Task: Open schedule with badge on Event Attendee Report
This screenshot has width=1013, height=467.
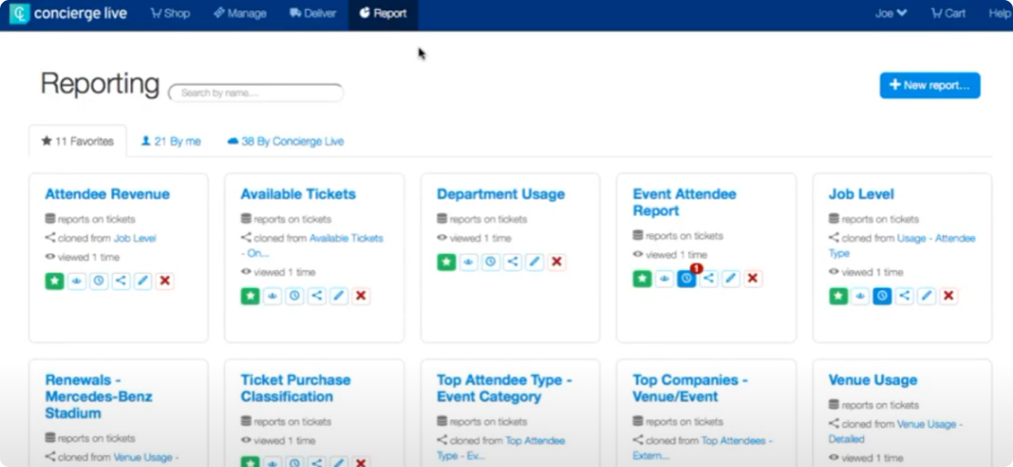Action: pyautogui.click(x=687, y=279)
